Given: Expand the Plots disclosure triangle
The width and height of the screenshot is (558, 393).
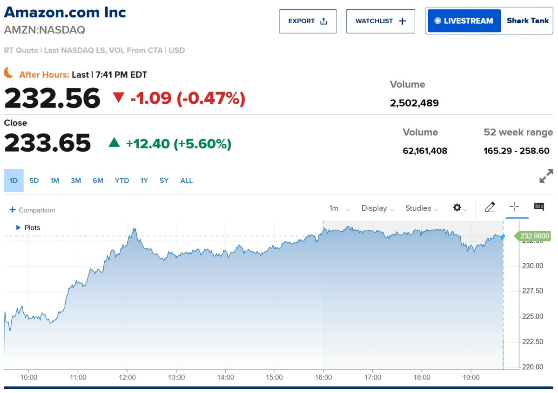Looking at the screenshot, I should pos(19,227).
